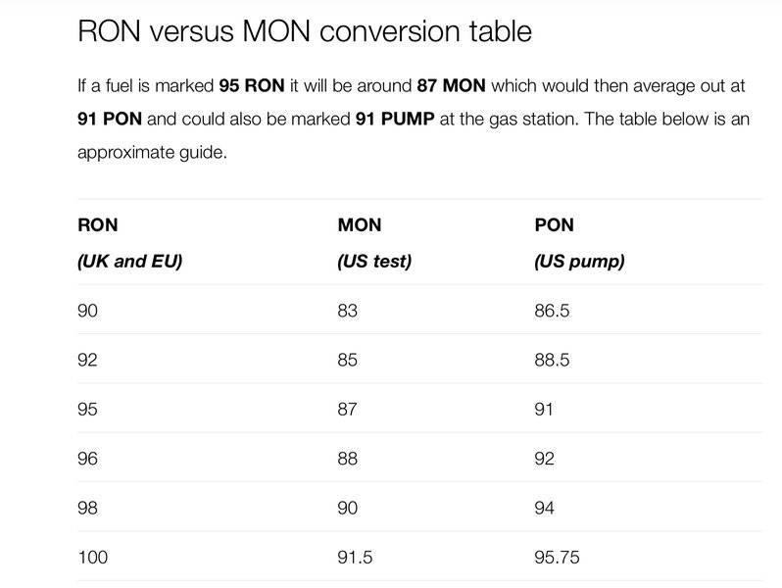Select the 98 cell in the RON column
Screen dimensions: 782x588
(x=87, y=508)
